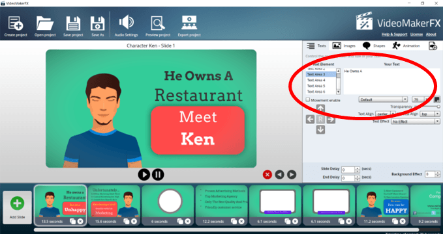The image size is (443, 234).
Task: Play the slide preview
Action: coord(144,175)
